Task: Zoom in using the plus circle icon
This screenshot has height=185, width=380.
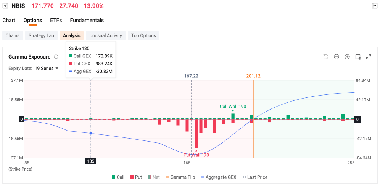Action: click(347, 57)
